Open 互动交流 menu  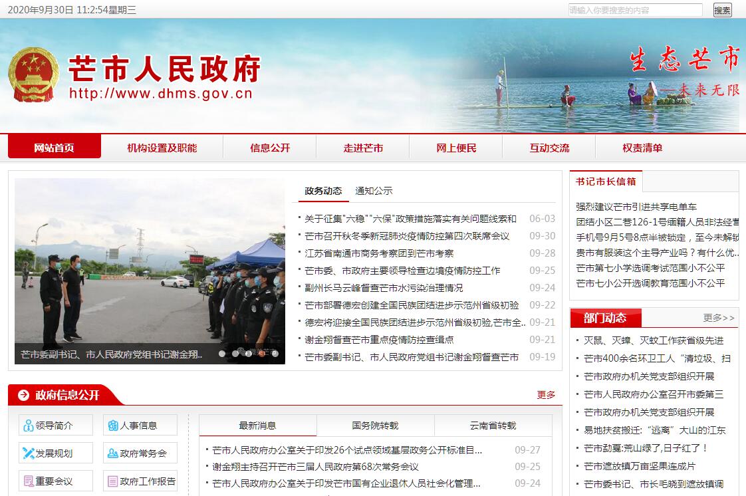[x=549, y=148]
